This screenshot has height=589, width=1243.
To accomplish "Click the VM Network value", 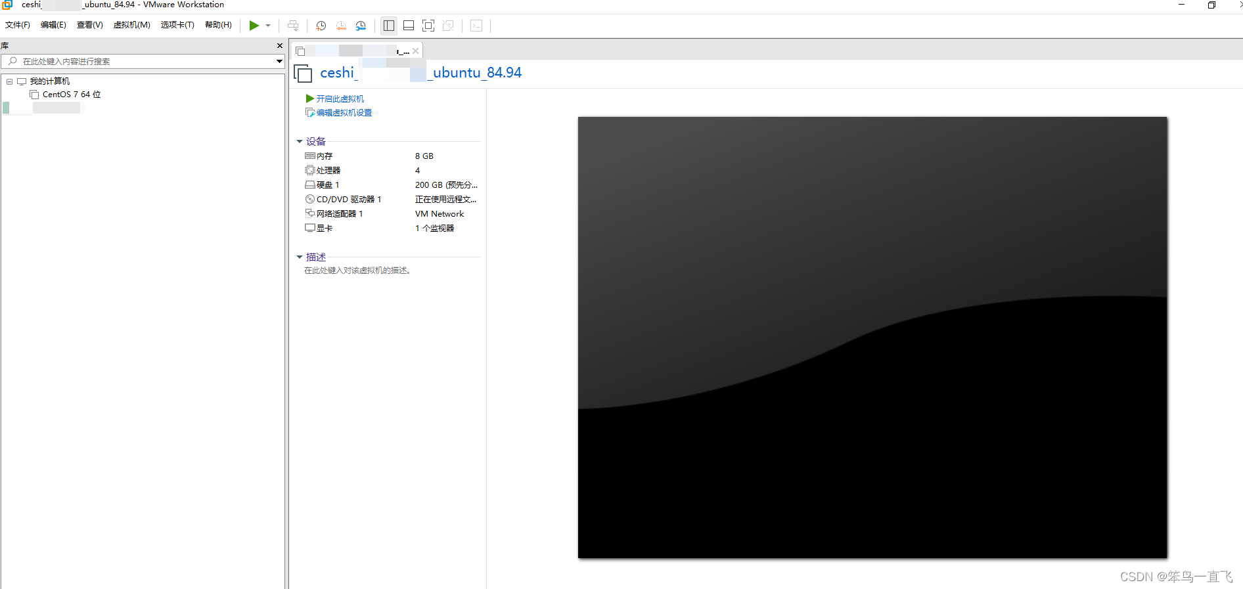I will [x=440, y=214].
